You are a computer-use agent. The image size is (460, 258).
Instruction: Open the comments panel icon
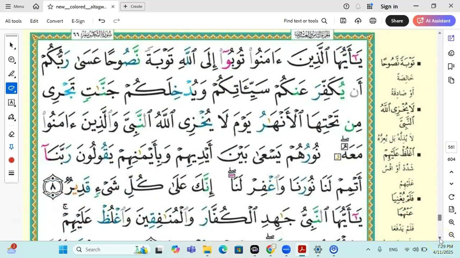point(451,53)
